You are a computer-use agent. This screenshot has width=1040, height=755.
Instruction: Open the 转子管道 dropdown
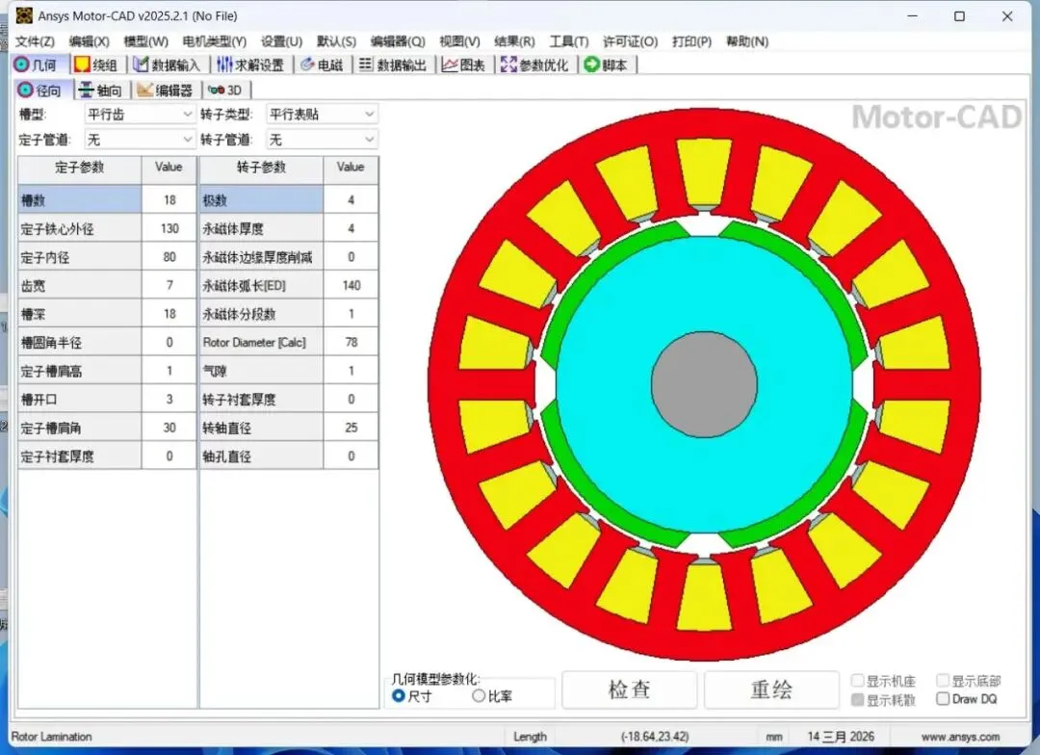click(322, 140)
